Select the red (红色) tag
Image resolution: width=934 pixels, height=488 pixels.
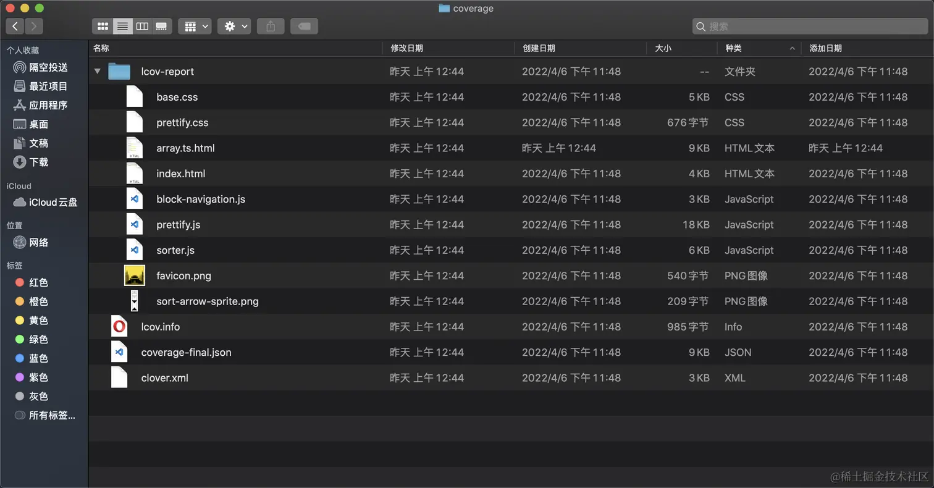pos(38,282)
